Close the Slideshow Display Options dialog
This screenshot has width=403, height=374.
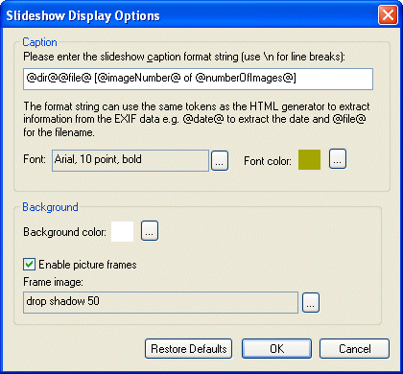pyautogui.click(x=388, y=15)
